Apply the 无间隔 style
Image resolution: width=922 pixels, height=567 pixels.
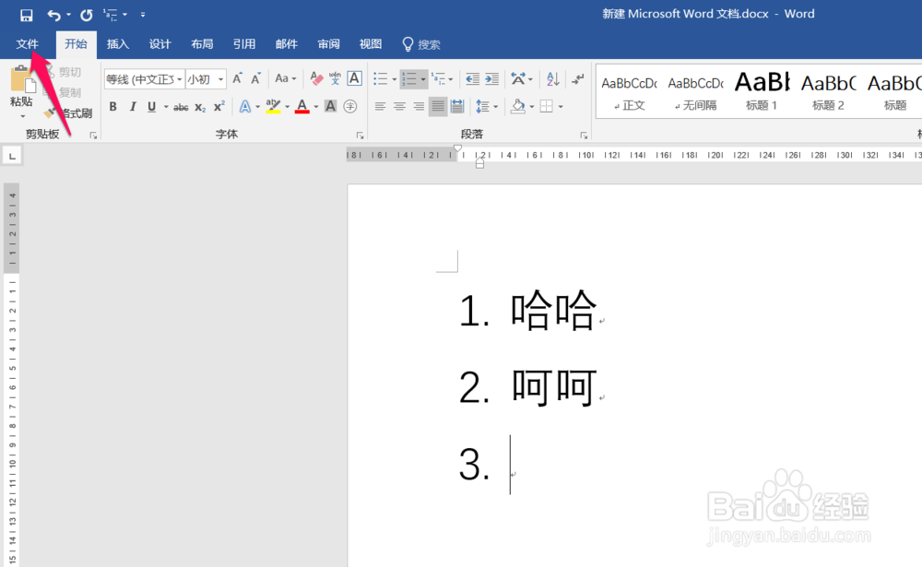695,93
